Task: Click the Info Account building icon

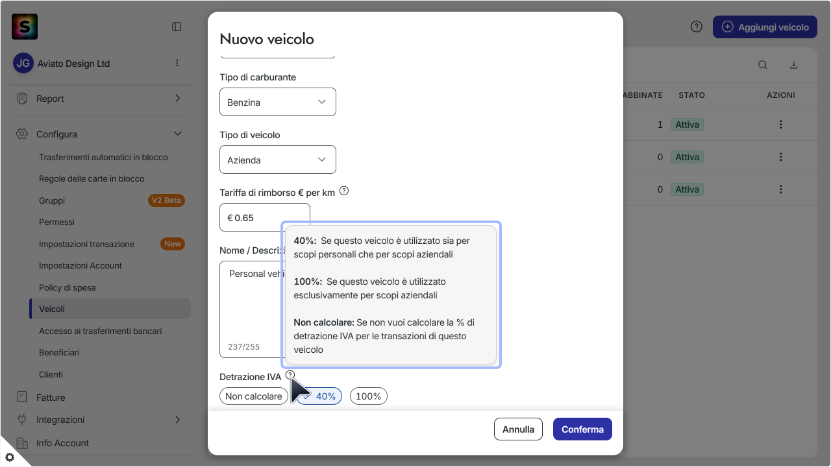Action: point(22,443)
